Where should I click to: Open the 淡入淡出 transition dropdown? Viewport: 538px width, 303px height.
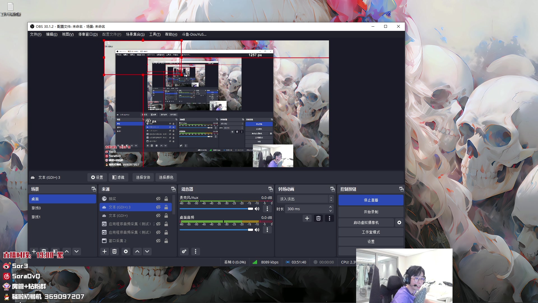pyautogui.click(x=305, y=199)
